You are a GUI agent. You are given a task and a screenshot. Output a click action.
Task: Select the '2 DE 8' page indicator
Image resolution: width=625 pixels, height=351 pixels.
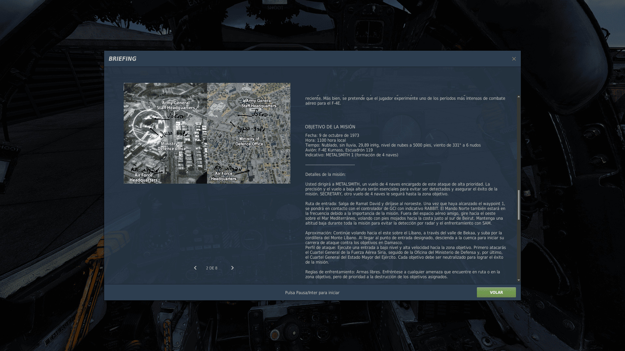[x=212, y=268]
